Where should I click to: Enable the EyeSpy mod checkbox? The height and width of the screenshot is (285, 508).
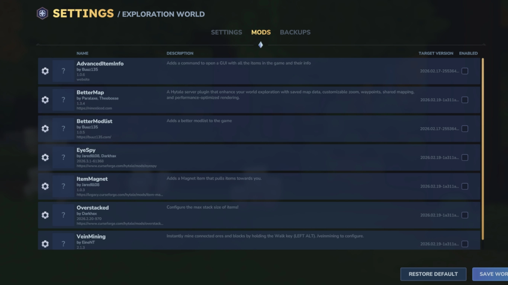(x=465, y=157)
